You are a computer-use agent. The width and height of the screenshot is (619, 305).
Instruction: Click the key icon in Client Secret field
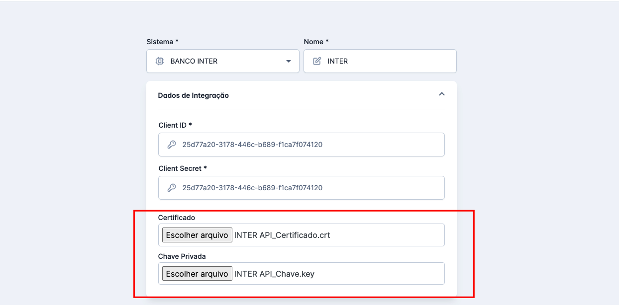(171, 188)
